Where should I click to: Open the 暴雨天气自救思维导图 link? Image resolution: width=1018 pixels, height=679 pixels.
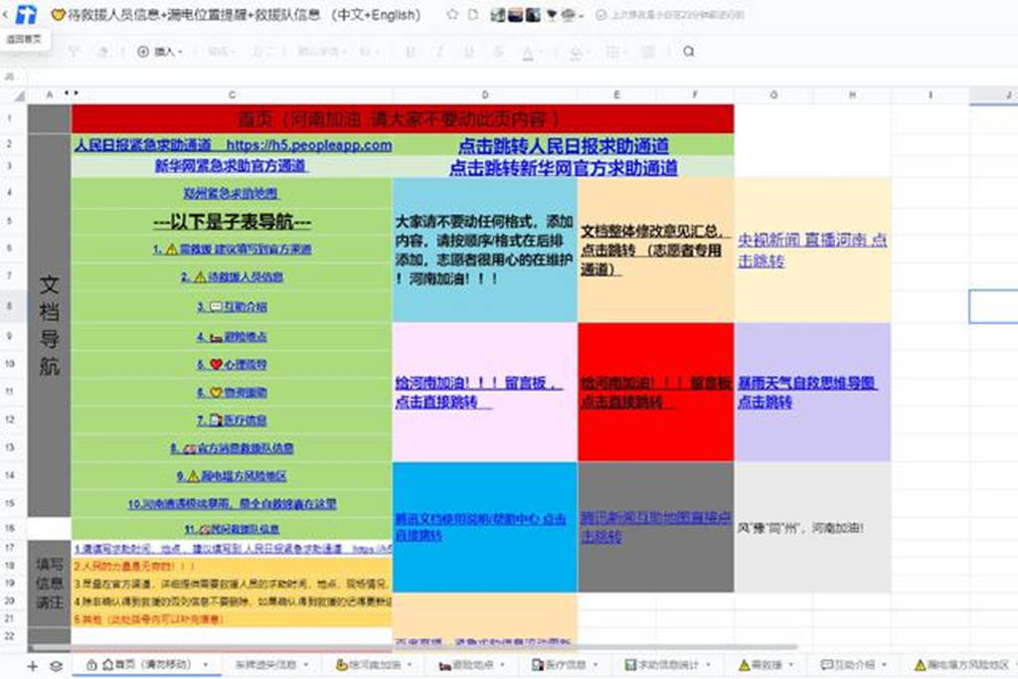[807, 392]
